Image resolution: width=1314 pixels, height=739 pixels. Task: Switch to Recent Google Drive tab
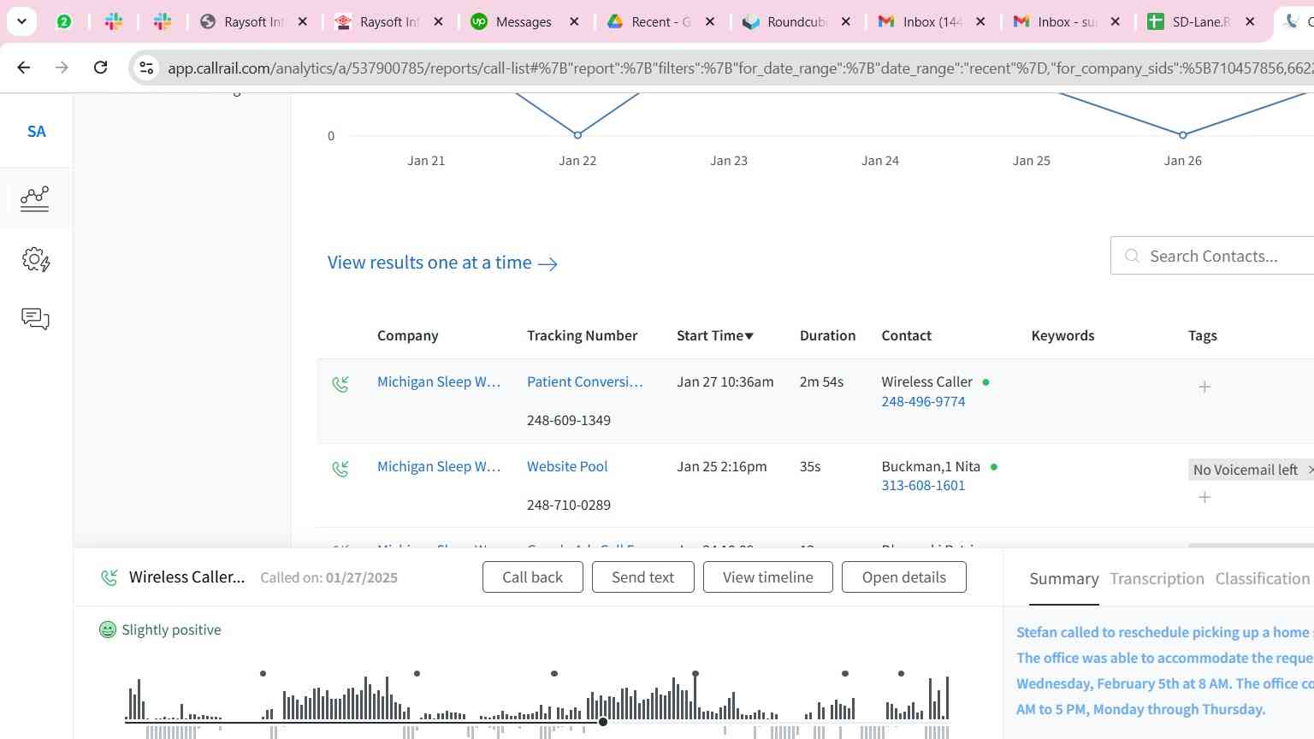[x=660, y=22]
